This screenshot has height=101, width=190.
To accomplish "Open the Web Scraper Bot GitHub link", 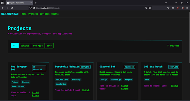I will [x=36, y=92].
